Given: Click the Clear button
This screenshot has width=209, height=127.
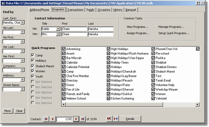Looking at the screenshot, I should [x=19, y=111].
